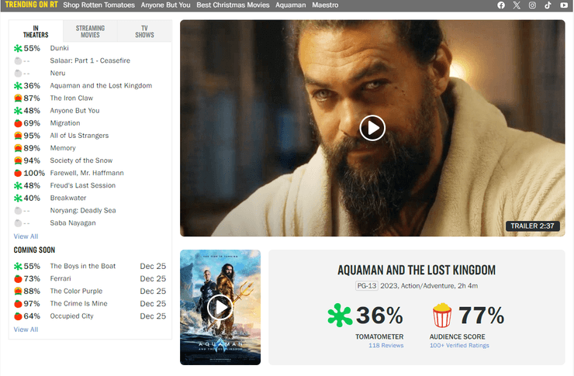Open the Memory movie link

coord(63,148)
